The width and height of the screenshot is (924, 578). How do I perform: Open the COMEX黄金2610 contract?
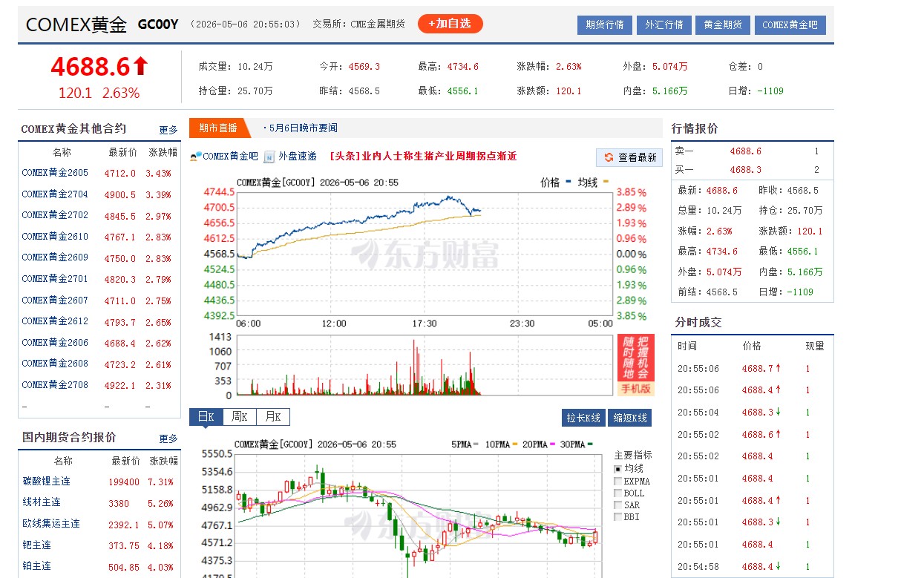55,237
